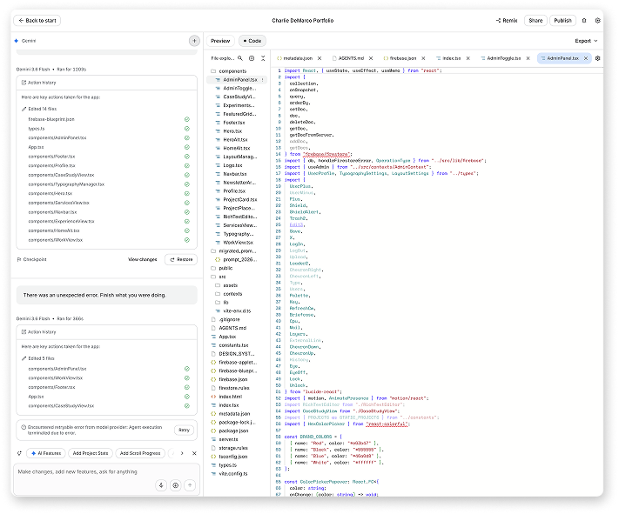This screenshot has width=619, height=514.
Task: Click the pencil icon beside Edited 5 files
Action: click(x=24, y=358)
